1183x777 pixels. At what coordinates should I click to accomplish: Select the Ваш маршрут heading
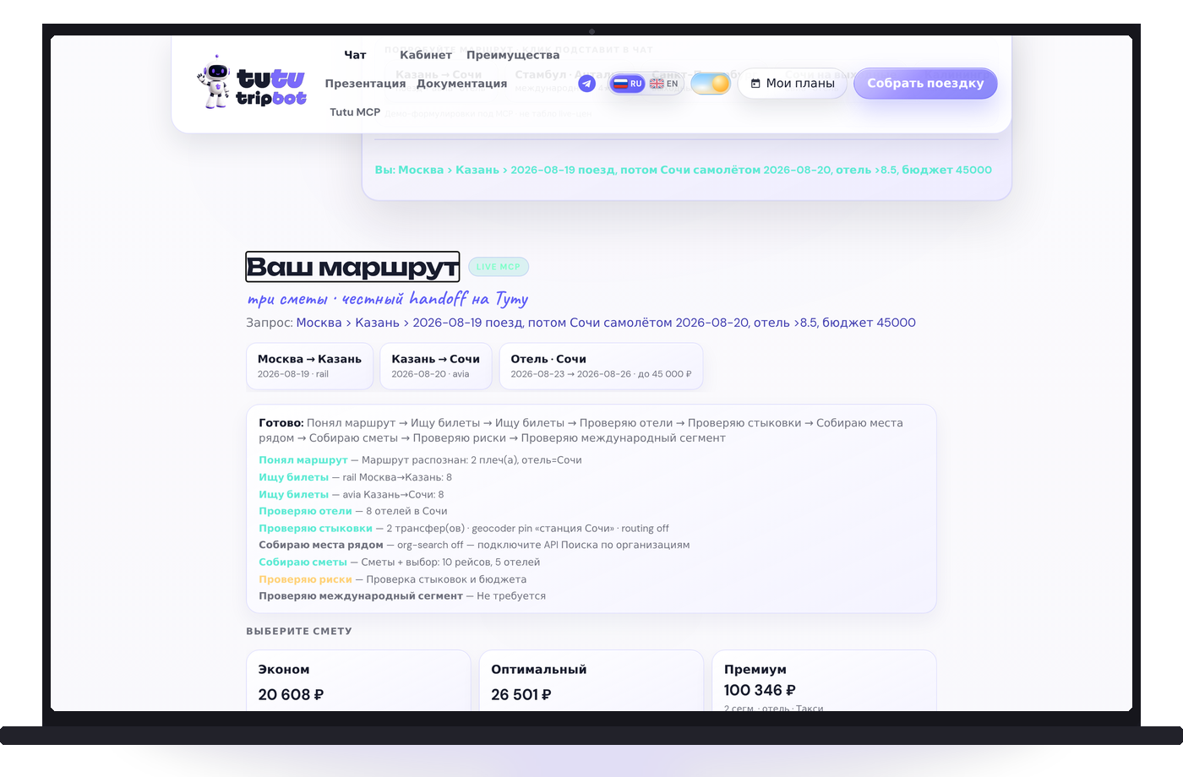click(x=352, y=267)
